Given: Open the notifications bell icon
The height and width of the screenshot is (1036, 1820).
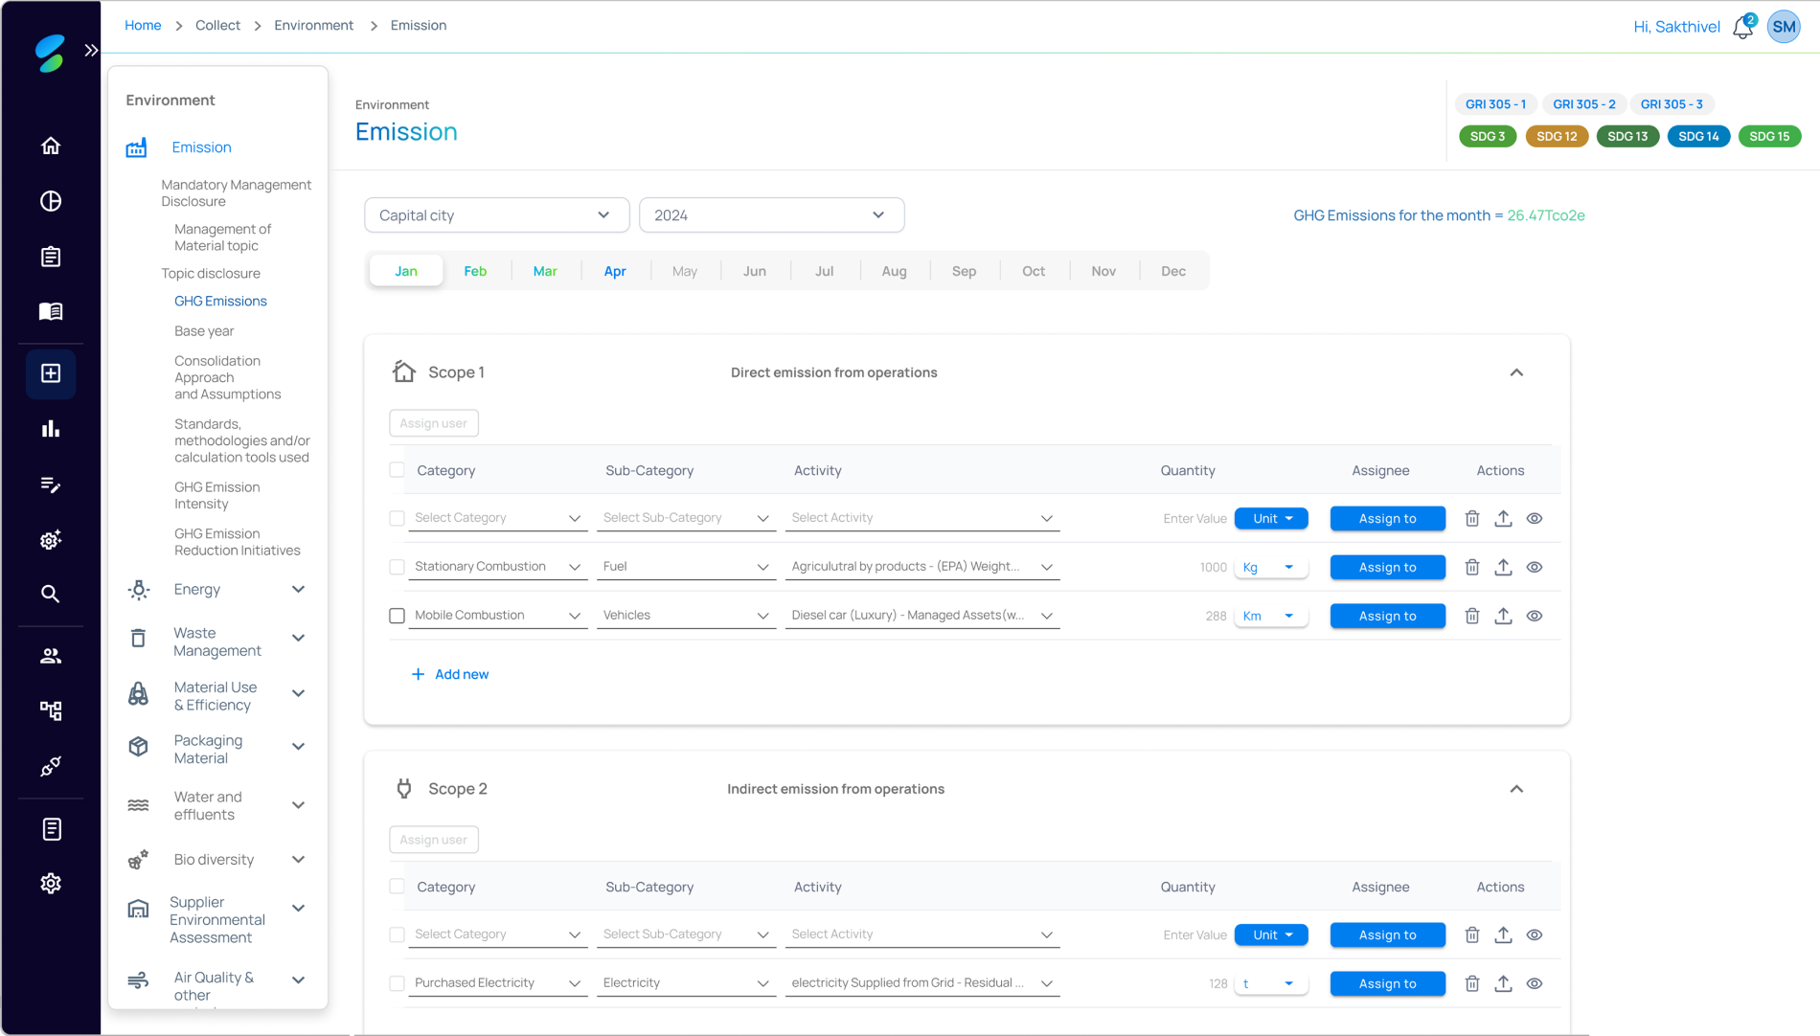Looking at the screenshot, I should (1742, 28).
